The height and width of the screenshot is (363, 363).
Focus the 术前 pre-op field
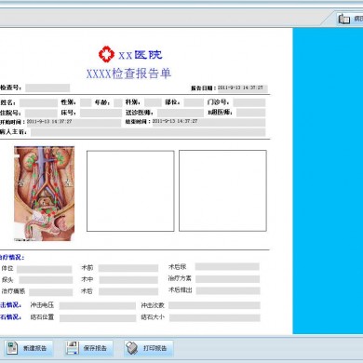click(128, 268)
